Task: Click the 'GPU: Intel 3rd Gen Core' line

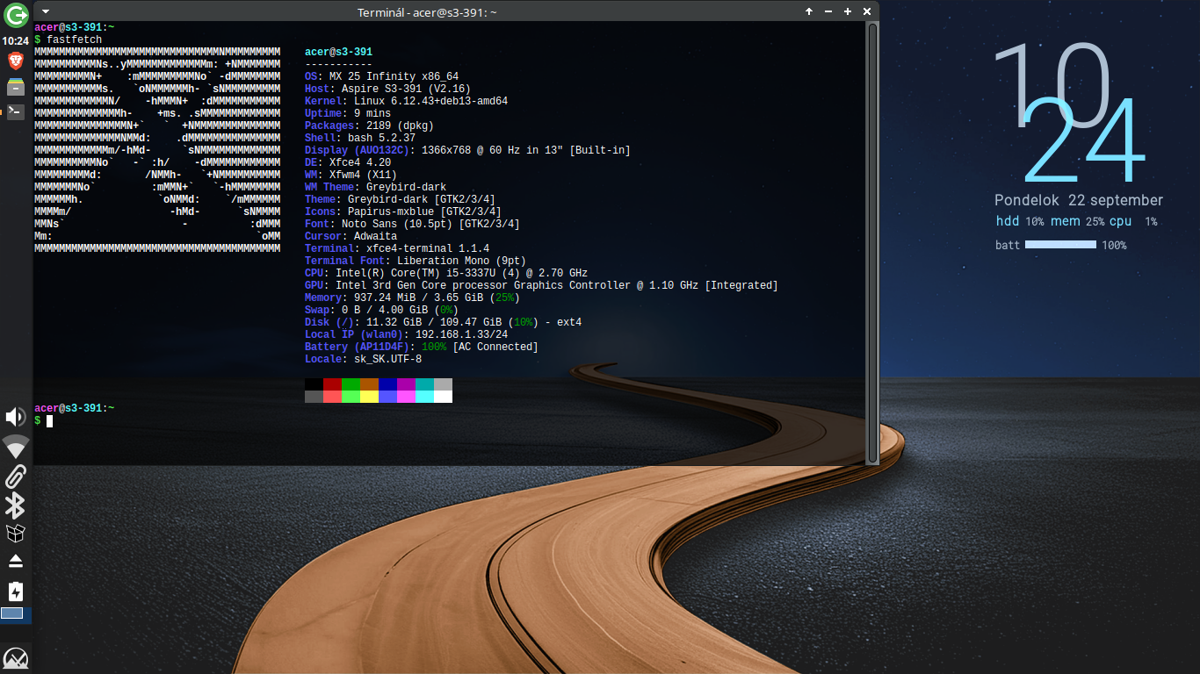Action: tap(541, 285)
